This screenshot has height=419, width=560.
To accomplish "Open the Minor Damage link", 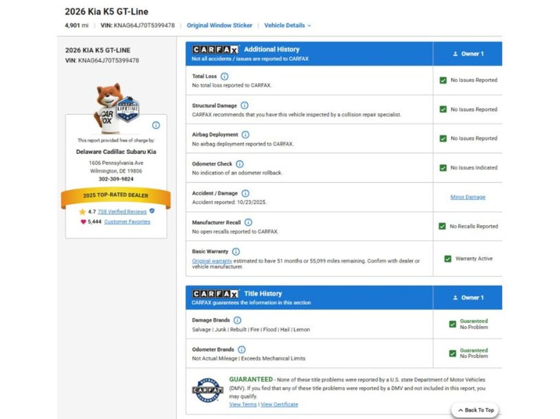I will 468,197.
